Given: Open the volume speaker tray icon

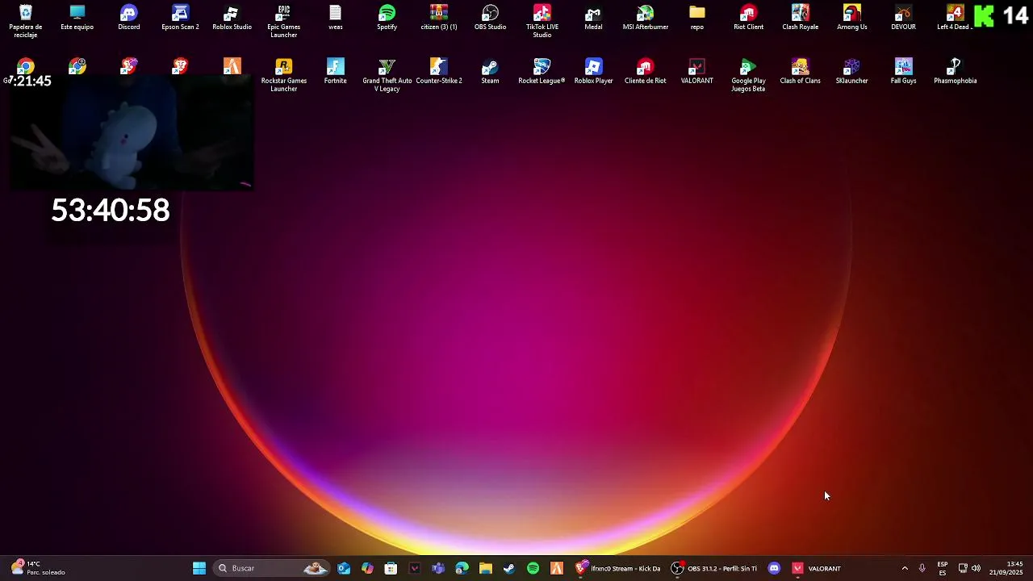Looking at the screenshot, I should (976, 568).
